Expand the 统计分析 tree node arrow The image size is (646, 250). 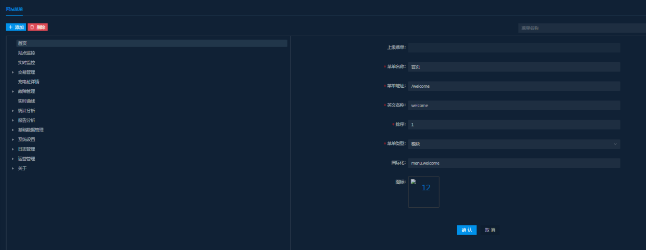[13, 111]
